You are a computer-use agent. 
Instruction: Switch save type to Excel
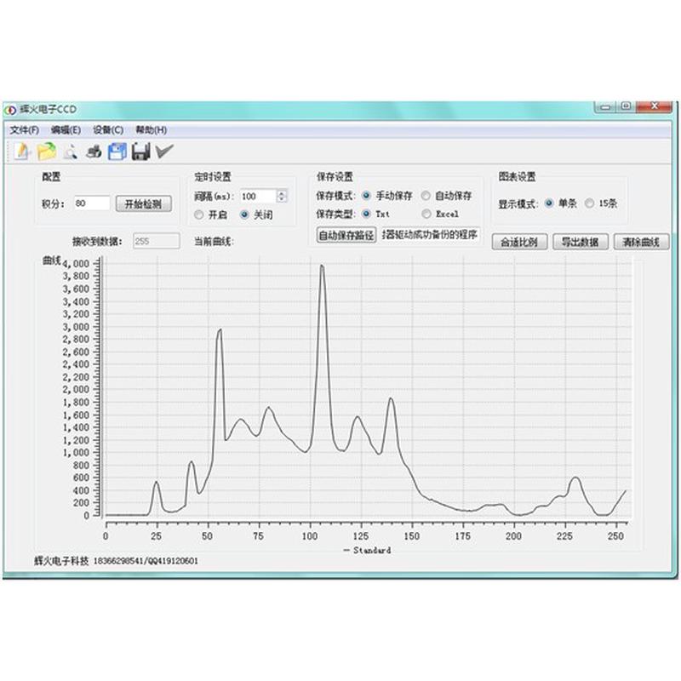[x=426, y=213]
